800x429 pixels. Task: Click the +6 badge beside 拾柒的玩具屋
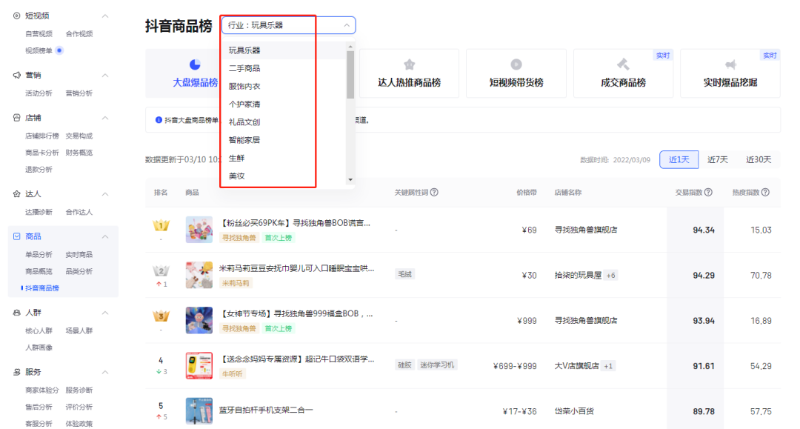coord(610,276)
